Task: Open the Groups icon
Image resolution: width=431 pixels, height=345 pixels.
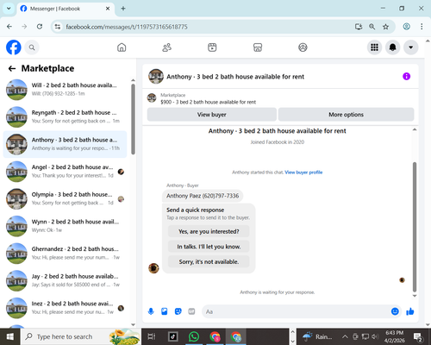Action: [x=303, y=47]
